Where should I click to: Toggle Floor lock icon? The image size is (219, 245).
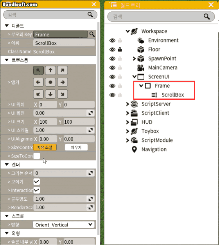120,49
